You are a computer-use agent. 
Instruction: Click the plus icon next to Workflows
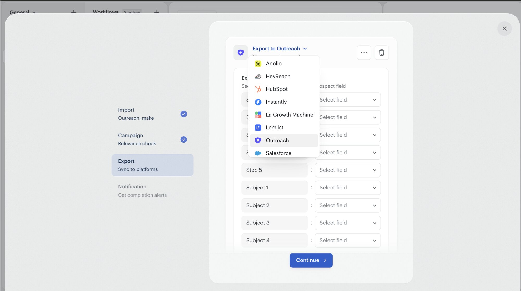[x=157, y=12]
